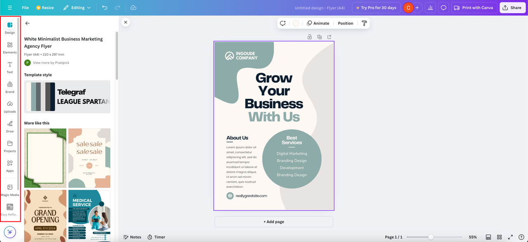Enter fullscreen present mode icon
This screenshot has height=242, width=528.
(510, 237)
